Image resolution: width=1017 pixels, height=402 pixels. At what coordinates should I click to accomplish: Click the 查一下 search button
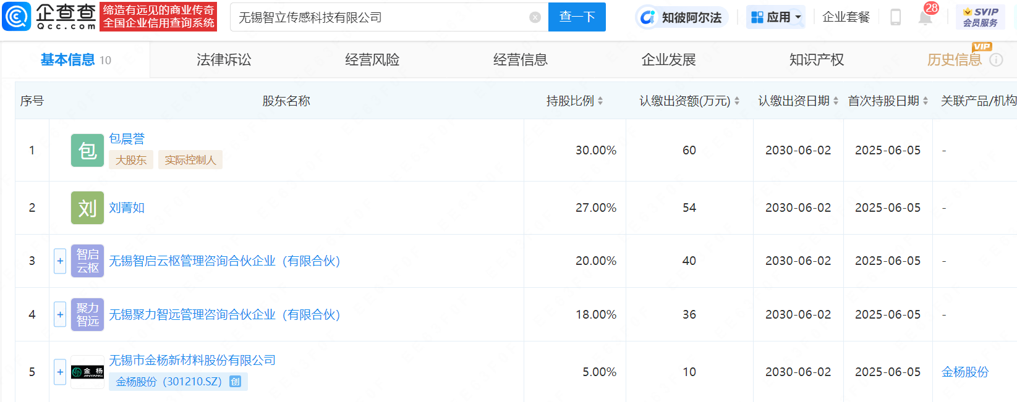coord(577,17)
